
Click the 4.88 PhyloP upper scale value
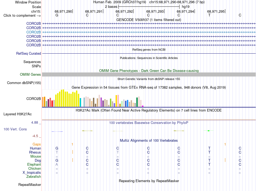(x=34, y=123)
